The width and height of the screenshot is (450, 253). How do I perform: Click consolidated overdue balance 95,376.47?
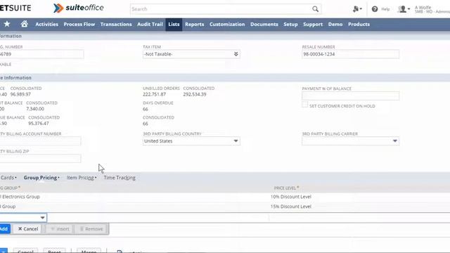click(39, 124)
